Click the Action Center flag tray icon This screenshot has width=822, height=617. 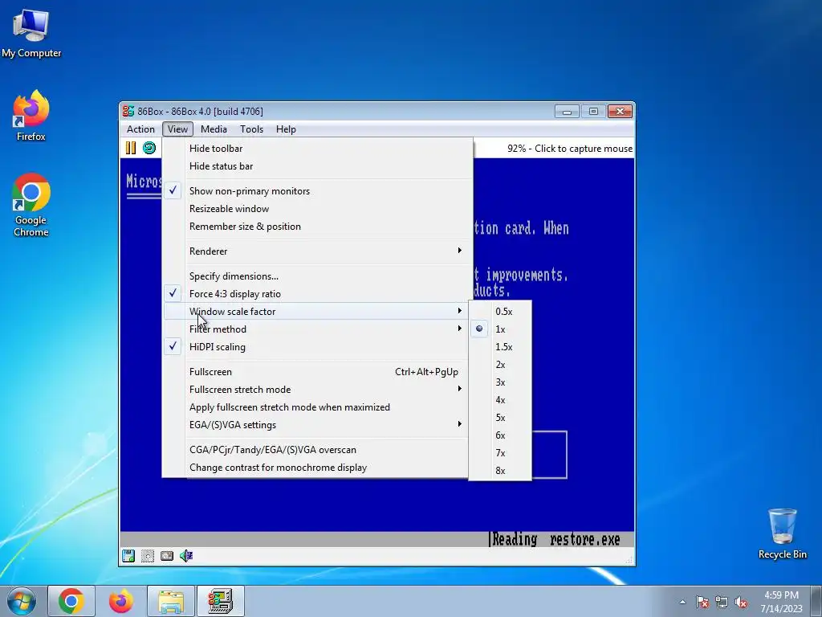coord(702,602)
